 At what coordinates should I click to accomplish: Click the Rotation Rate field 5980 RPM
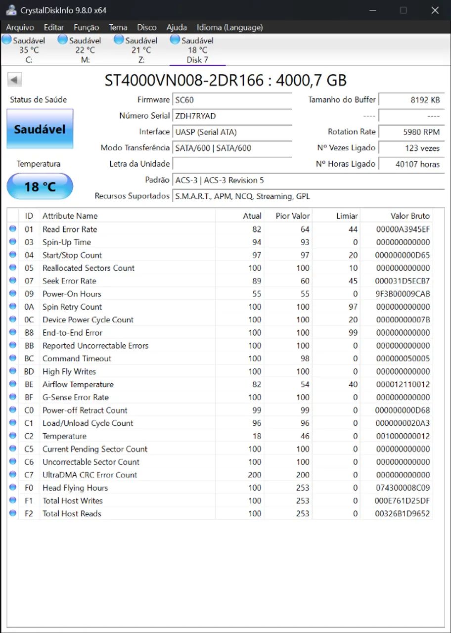coord(411,132)
